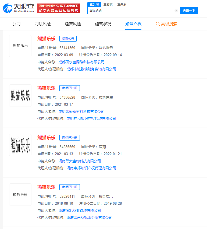Click 商标已注册 tag on 54285569 entry

[x=70, y=138]
